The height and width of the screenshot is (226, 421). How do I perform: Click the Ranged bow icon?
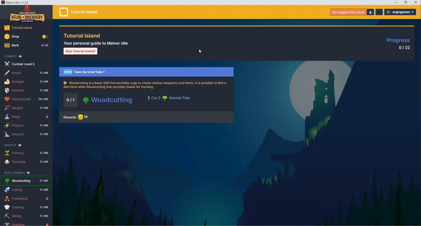click(7, 108)
